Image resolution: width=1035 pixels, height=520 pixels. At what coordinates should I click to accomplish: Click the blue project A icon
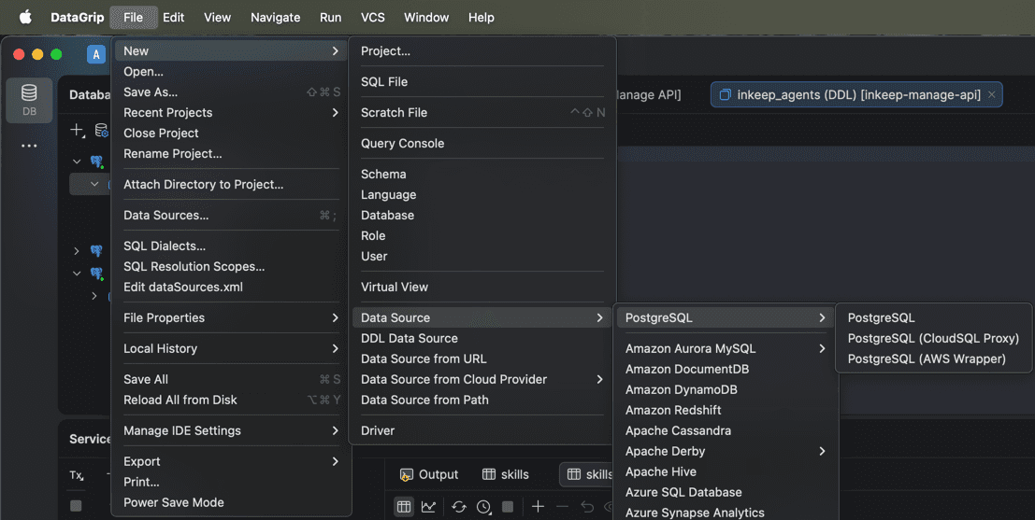tap(96, 54)
